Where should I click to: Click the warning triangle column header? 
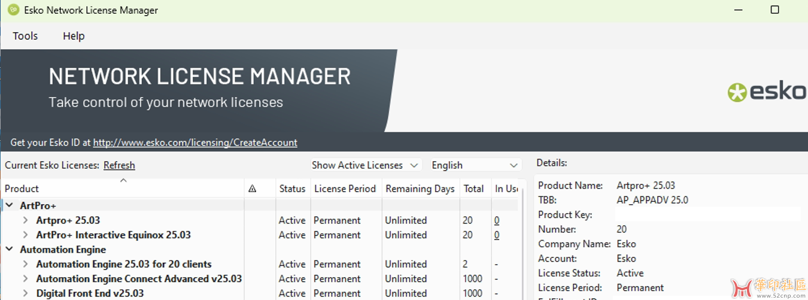point(252,189)
